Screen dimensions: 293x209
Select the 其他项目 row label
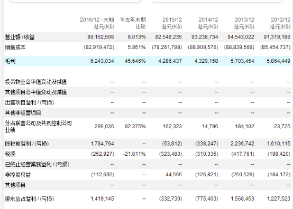click(x=15, y=185)
